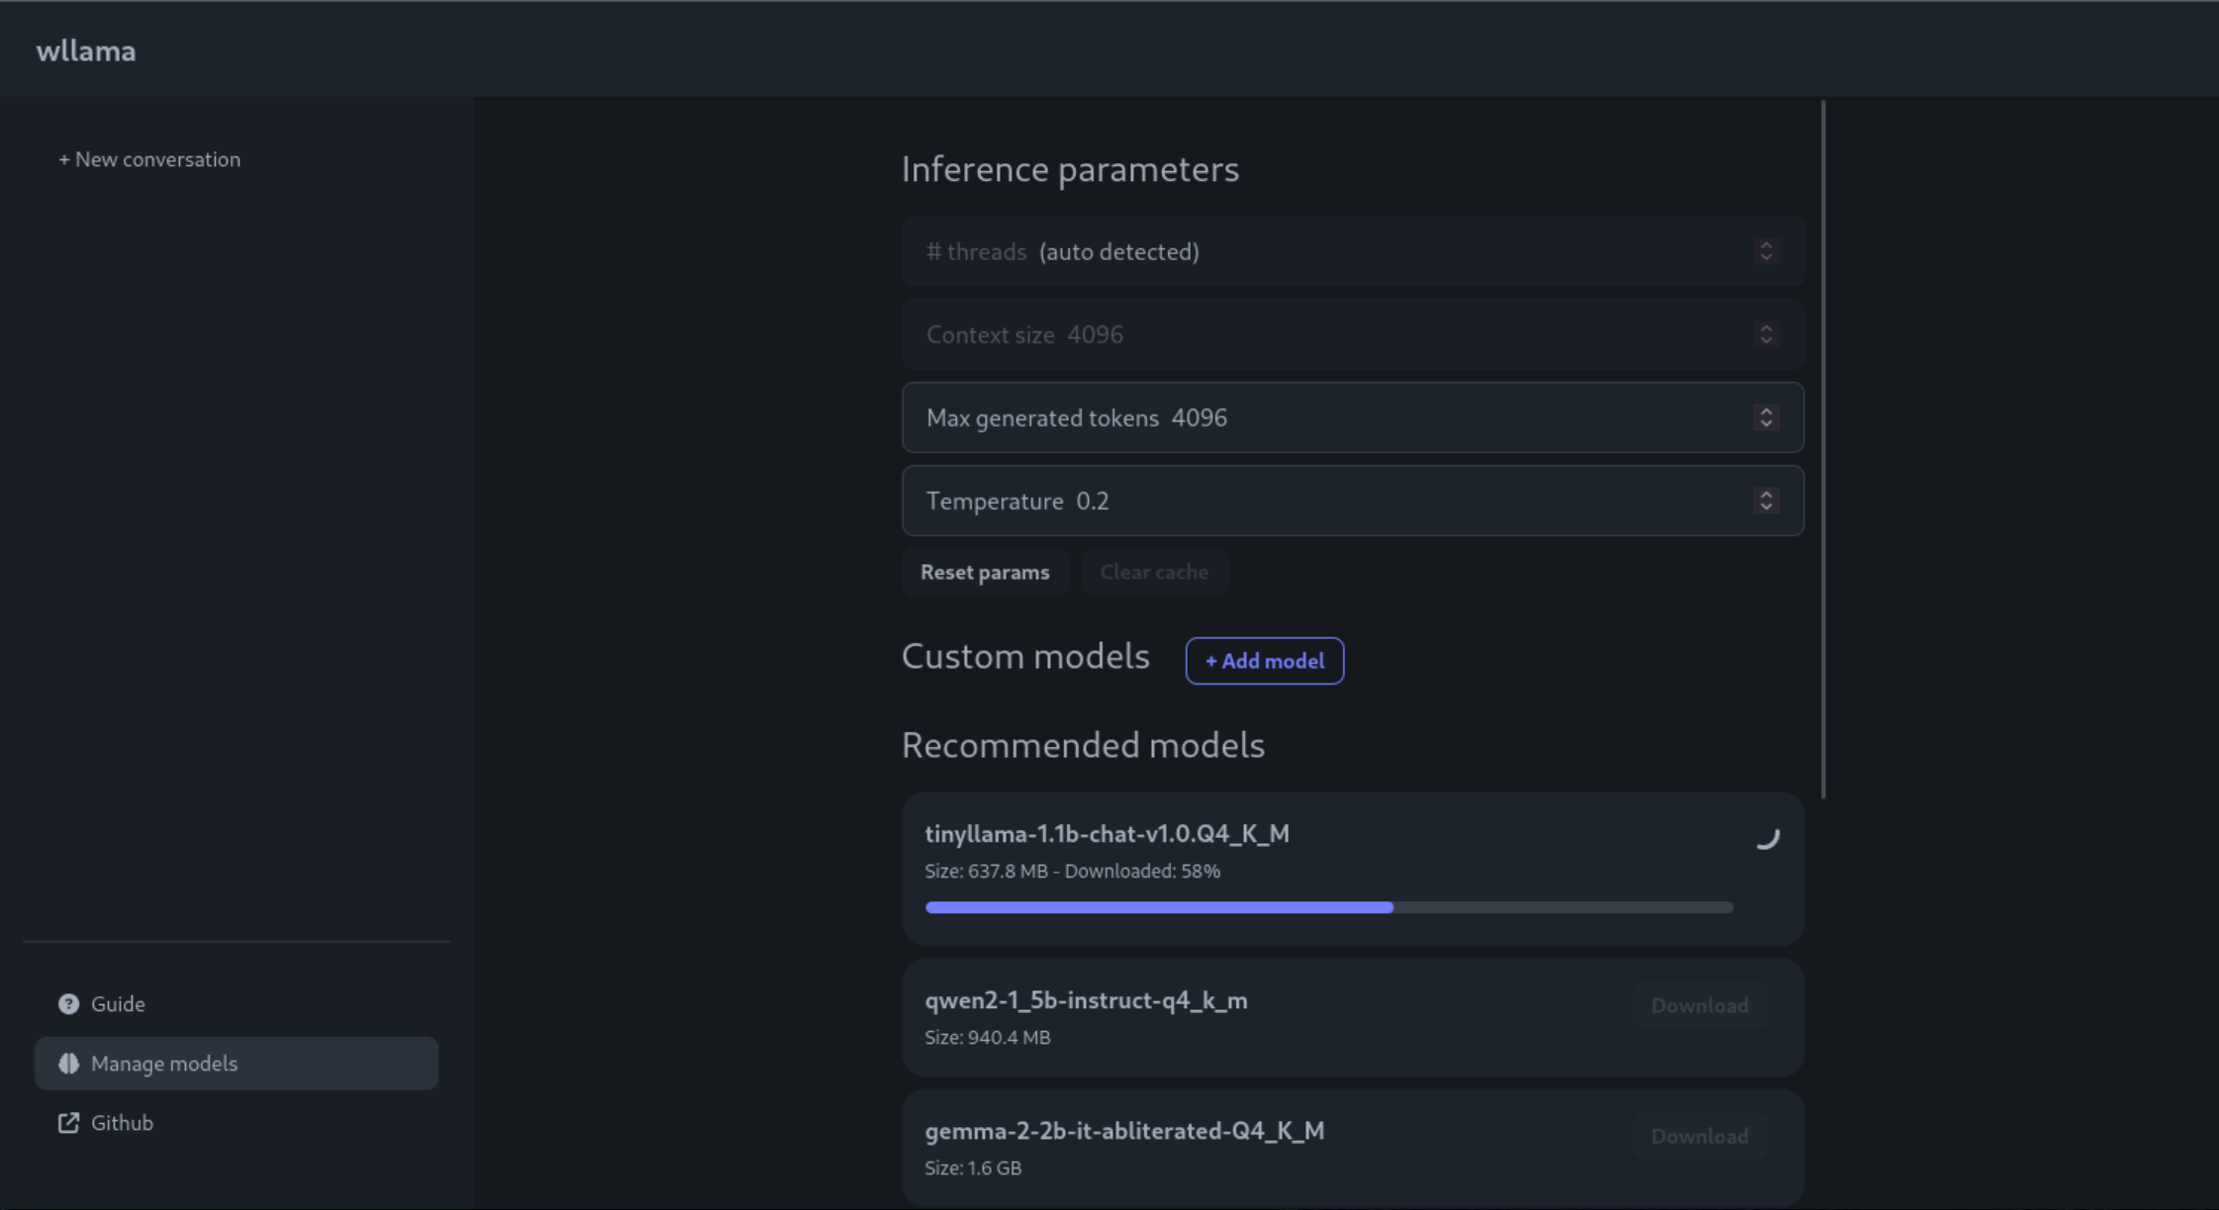Start a new conversation
Image resolution: width=2219 pixels, height=1210 pixels.
coord(149,159)
